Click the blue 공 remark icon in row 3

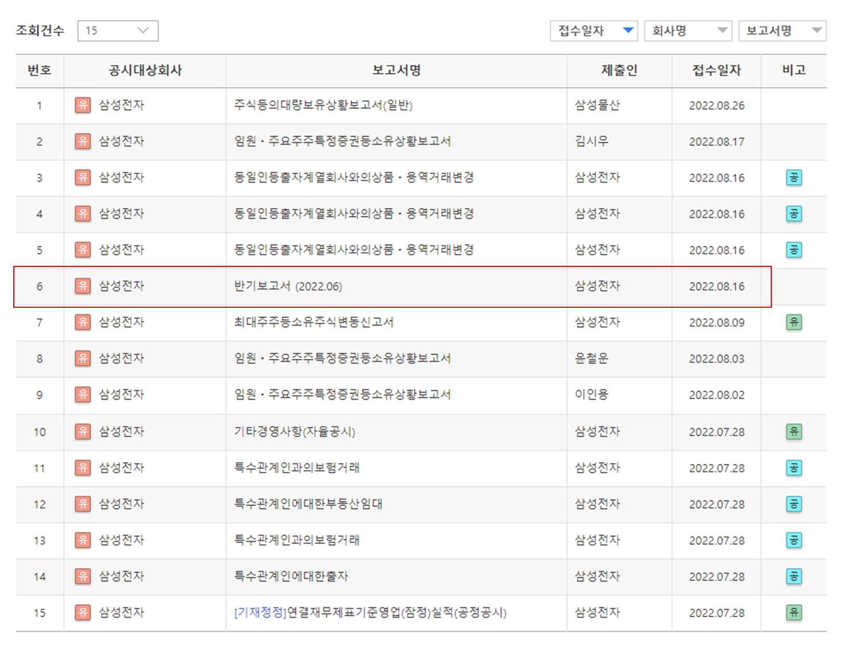(x=794, y=177)
